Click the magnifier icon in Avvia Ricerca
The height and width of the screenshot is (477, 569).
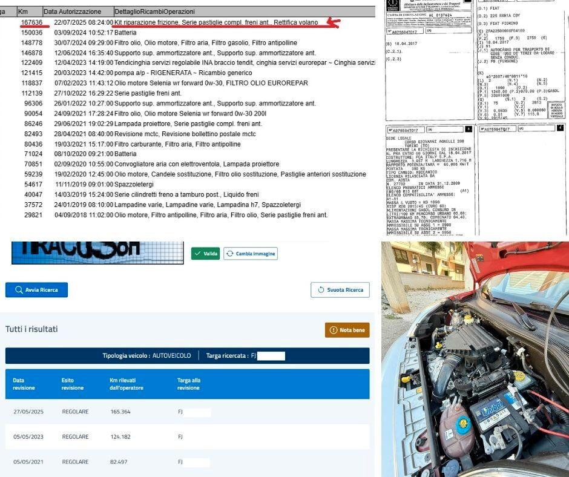coord(19,290)
